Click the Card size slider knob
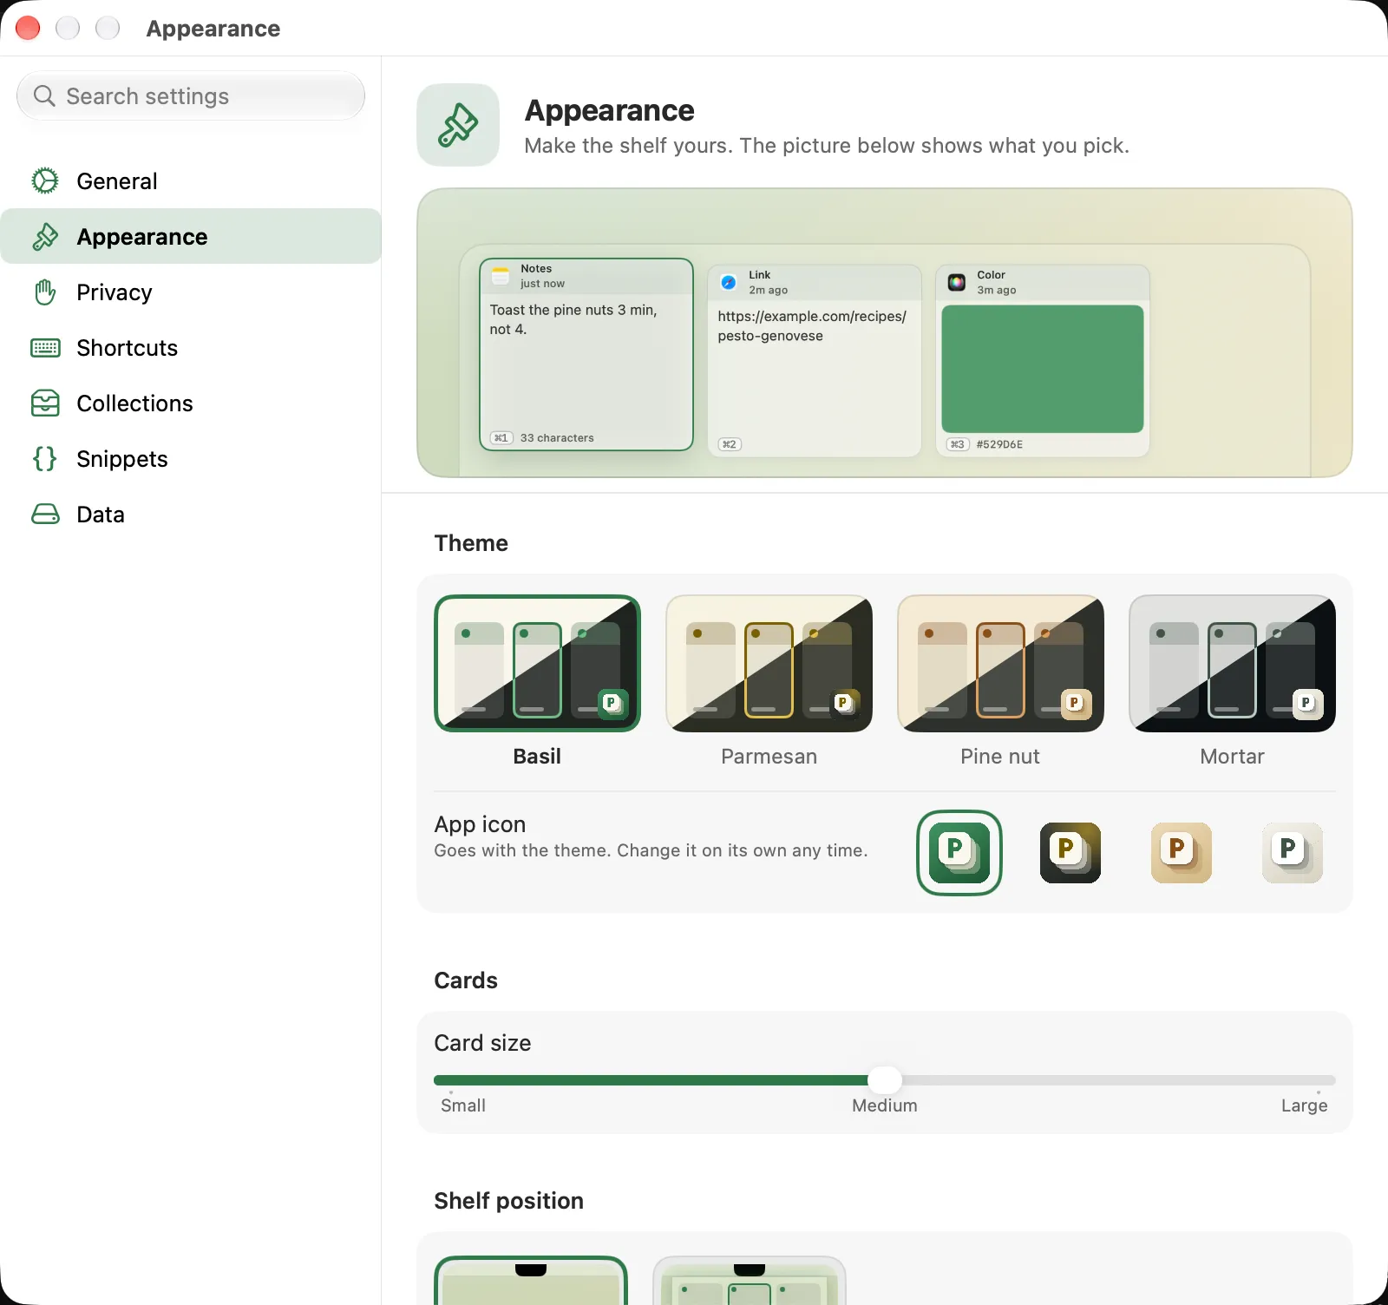Viewport: 1388px width, 1305px height. [x=885, y=1080]
